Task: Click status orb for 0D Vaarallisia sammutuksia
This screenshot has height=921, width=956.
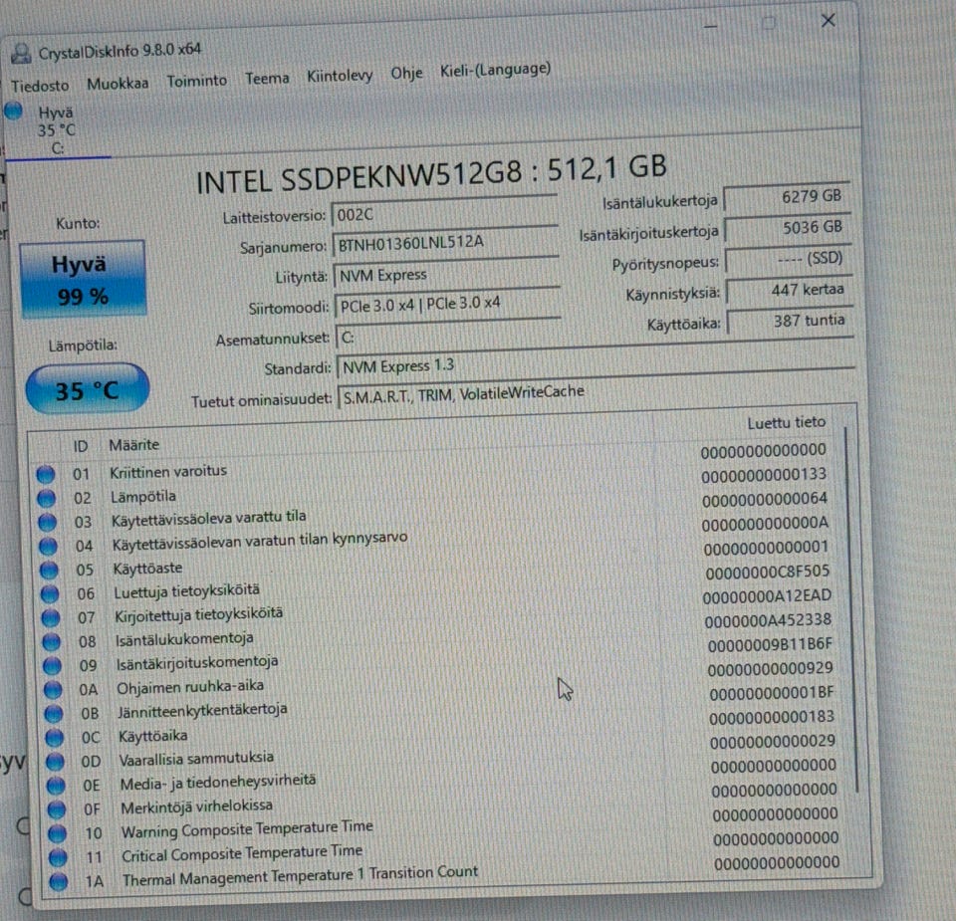Action: pyautogui.click(x=55, y=761)
